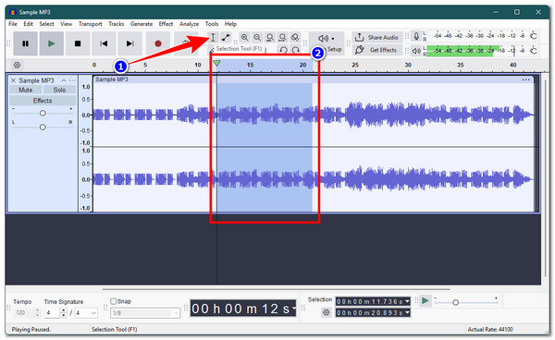Collapse the Sample MP3 track with caret
555x340 pixels.
64,80
